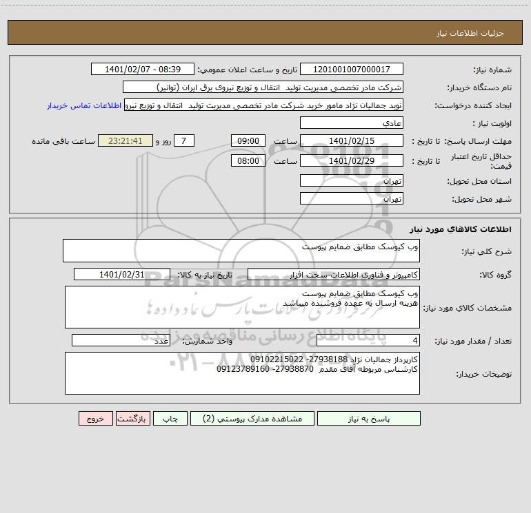
Task: Click the label مهلت ارسال پاسخ: تا تاریخ
Action: pyautogui.click(x=462, y=141)
